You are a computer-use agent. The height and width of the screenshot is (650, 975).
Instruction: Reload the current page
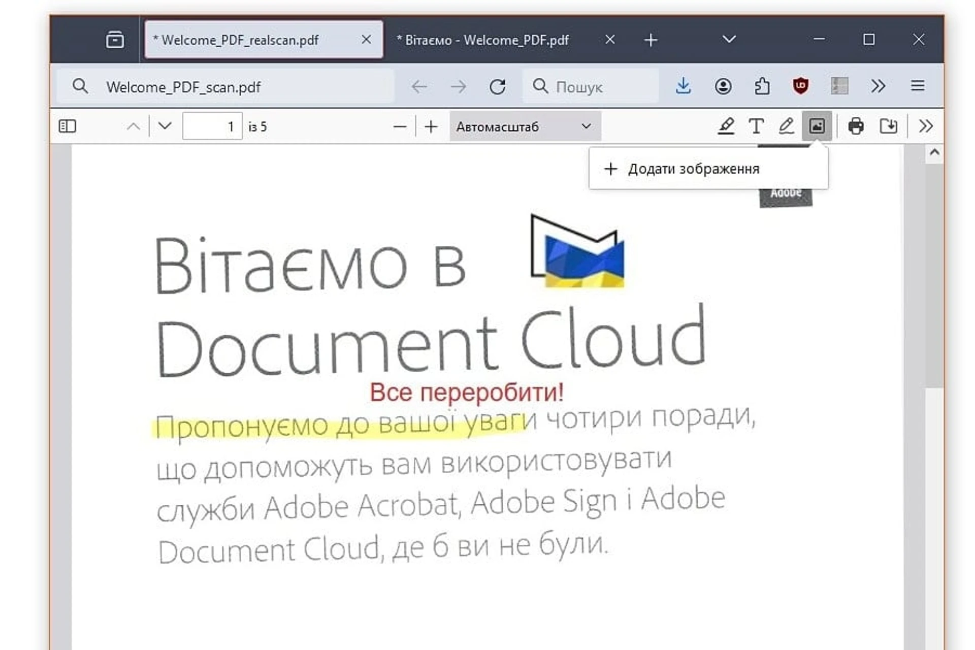[498, 86]
